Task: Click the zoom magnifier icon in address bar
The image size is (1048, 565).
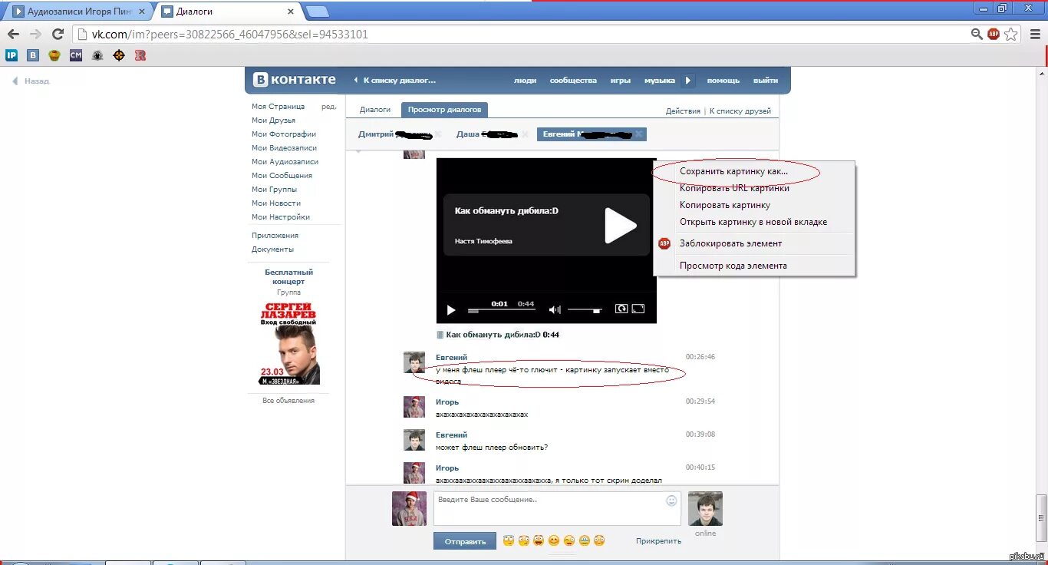Action: 977,35
